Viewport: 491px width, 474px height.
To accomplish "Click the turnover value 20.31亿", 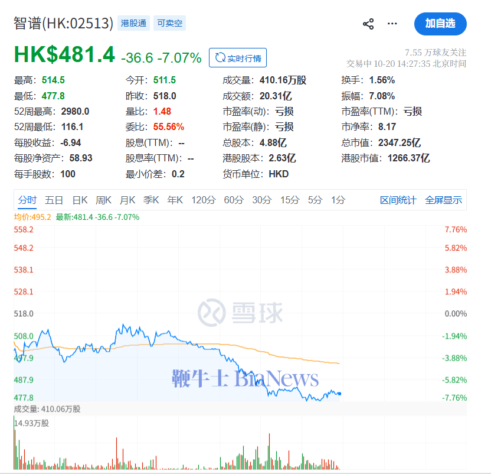I will [276, 96].
